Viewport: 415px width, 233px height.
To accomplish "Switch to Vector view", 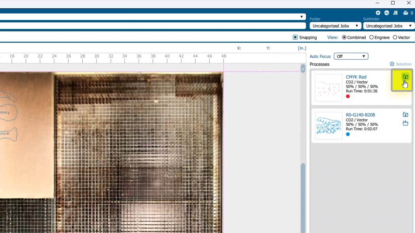I will [x=395, y=37].
